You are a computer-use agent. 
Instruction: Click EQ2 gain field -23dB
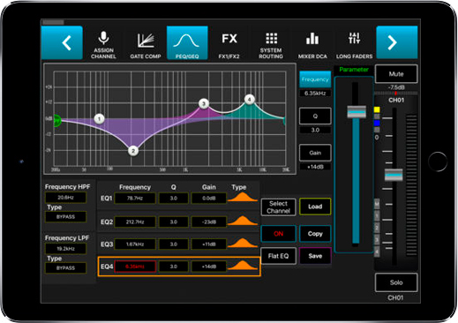coord(209,222)
